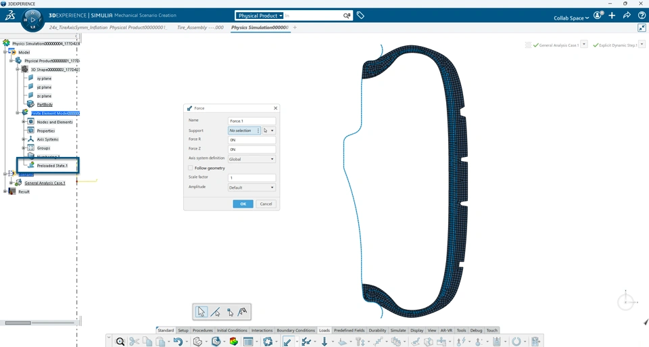Click the gravity downward arrow load icon

coord(324,341)
